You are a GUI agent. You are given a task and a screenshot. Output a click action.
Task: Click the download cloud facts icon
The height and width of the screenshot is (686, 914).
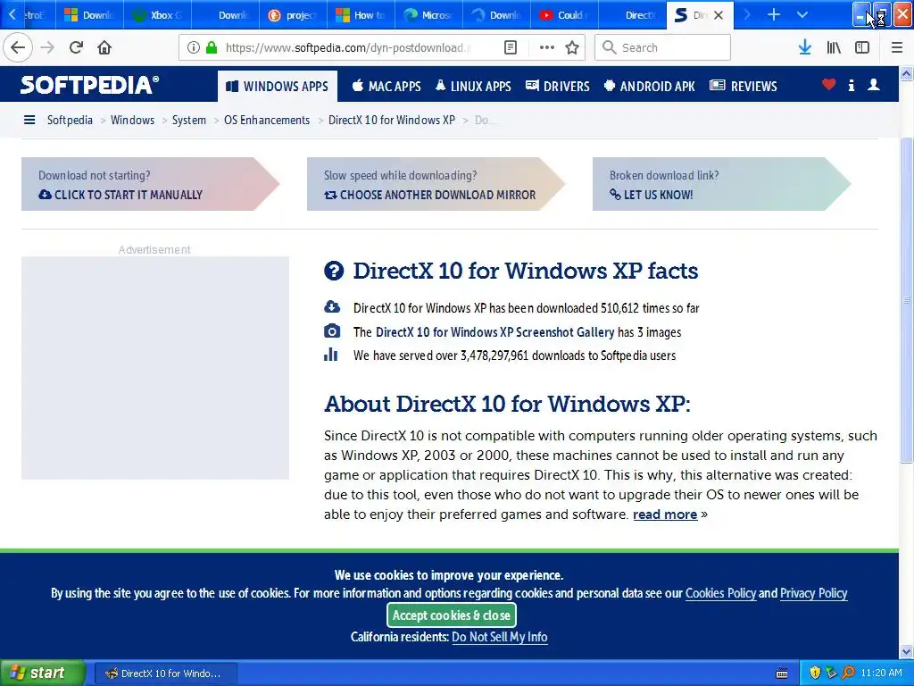click(332, 307)
